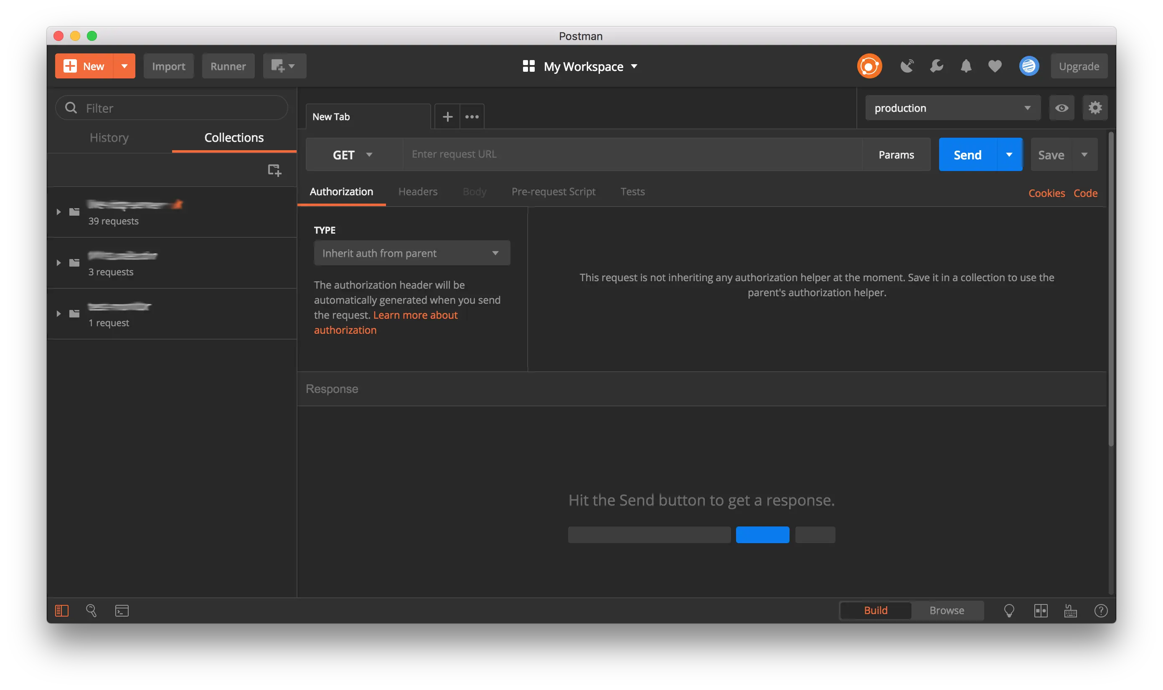Switch to History tab
The height and width of the screenshot is (690, 1163).
tap(109, 138)
